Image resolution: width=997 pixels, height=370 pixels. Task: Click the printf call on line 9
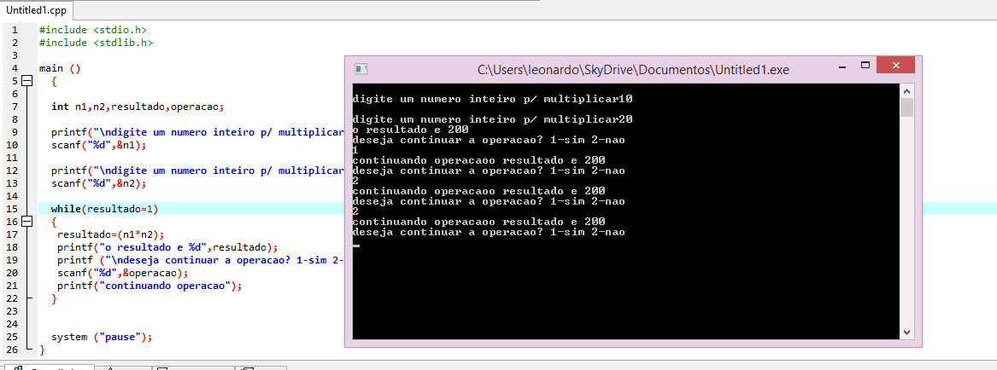[197, 132]
